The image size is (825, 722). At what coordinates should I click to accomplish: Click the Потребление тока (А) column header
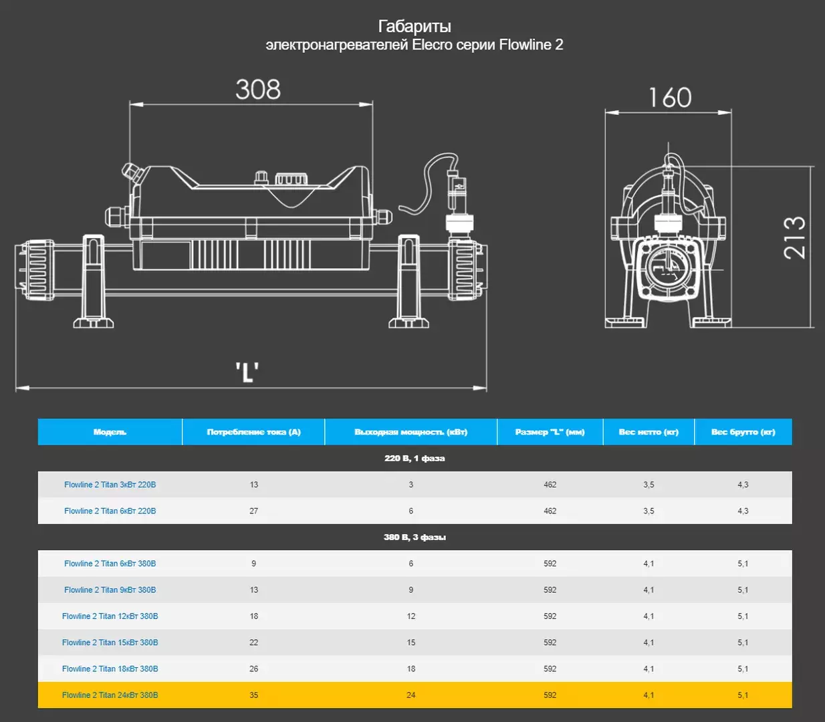253,432
